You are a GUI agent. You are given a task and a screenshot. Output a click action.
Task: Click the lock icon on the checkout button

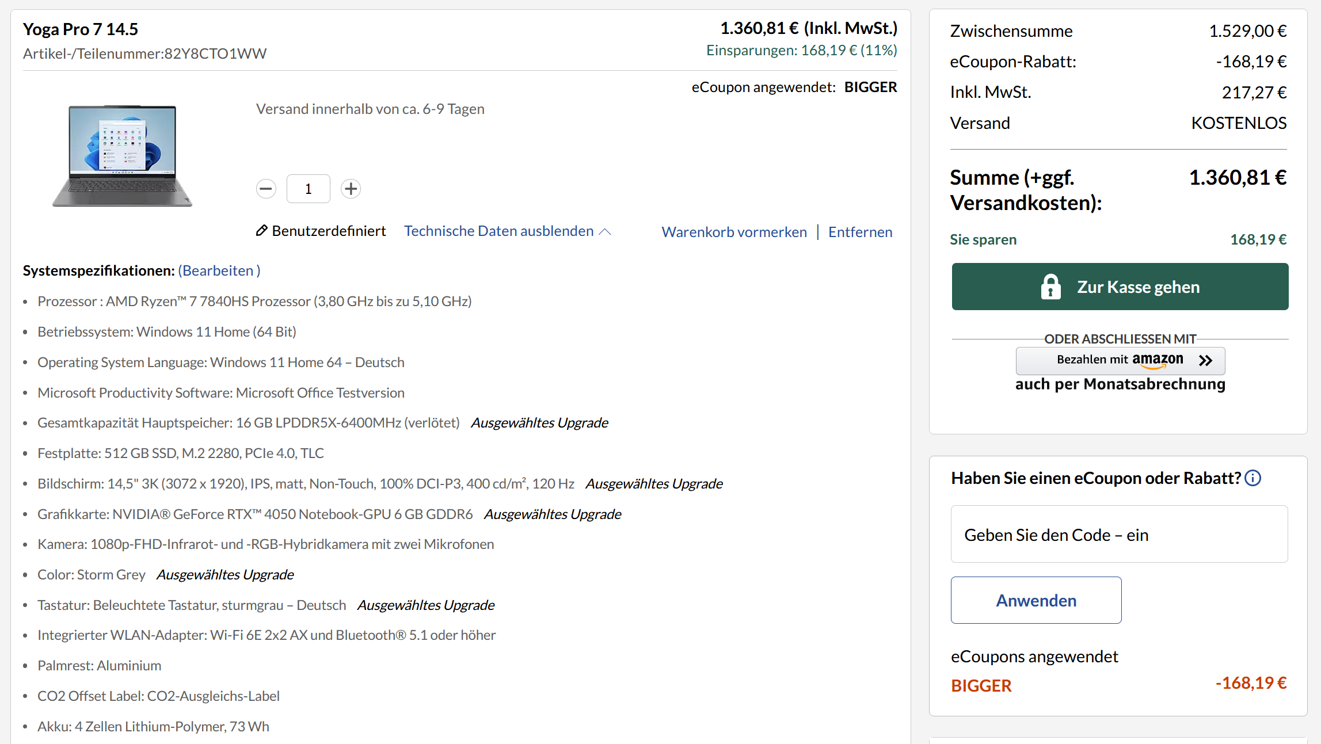click(x=1052, y=286)
